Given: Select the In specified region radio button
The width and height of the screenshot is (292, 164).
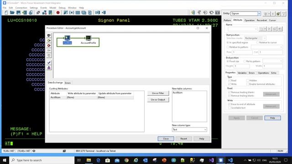Looking at the screenshot, I should tap(228, 42).
